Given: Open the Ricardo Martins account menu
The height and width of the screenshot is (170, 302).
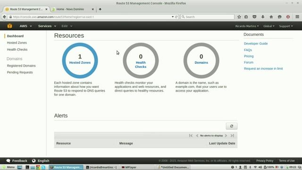Looking at the screenshot, I should tap(247, 26).
